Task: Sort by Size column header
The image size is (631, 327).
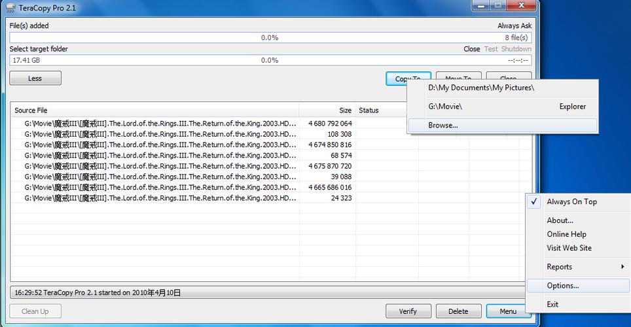Action: point(327,111)
